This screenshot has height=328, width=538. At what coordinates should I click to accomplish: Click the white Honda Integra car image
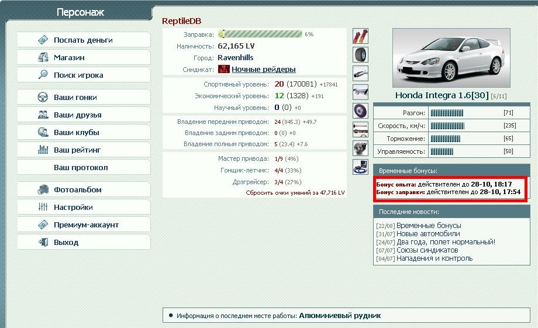click(451, 58)
